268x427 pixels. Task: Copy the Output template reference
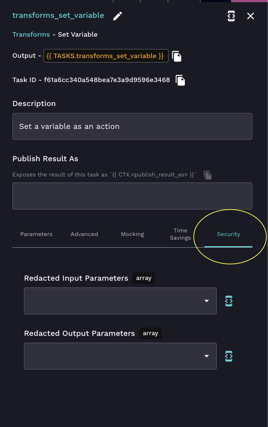pos(177,56)
